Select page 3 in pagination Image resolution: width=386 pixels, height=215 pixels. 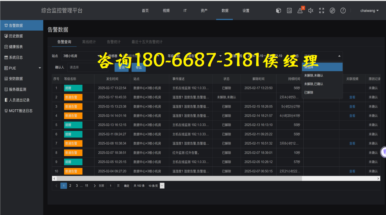[77, 186]
